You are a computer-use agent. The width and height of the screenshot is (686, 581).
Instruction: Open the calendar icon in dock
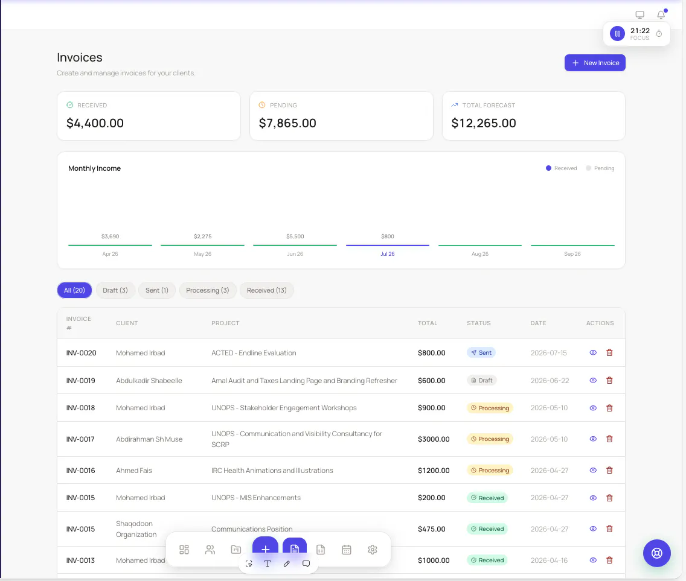click(x=347, y=550)
